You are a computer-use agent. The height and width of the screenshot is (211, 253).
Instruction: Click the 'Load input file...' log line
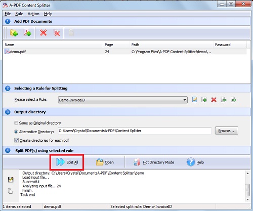(x=35, y=177)
